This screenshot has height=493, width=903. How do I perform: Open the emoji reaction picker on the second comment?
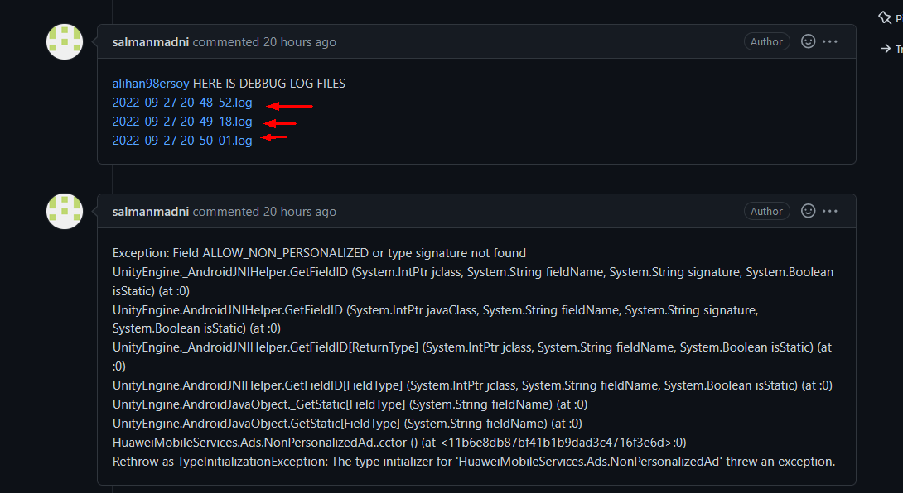pyautogui.click(x=808, y=211)
